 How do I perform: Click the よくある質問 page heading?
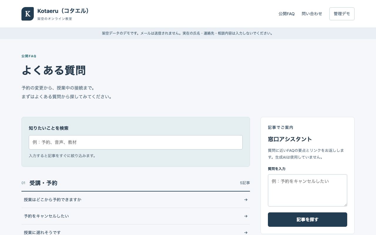coord(54,70)
